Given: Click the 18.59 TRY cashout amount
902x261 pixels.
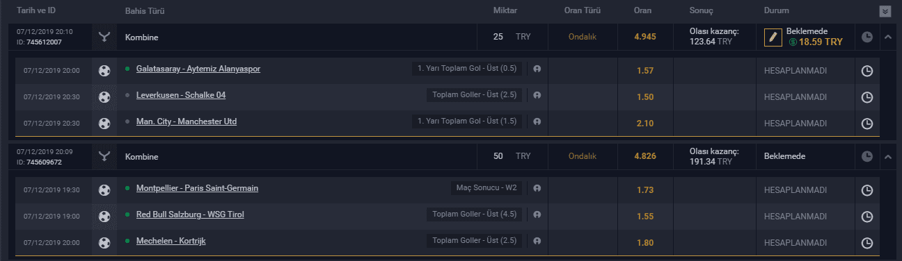Looking at the screenshot, I should [x=820, y=42].
